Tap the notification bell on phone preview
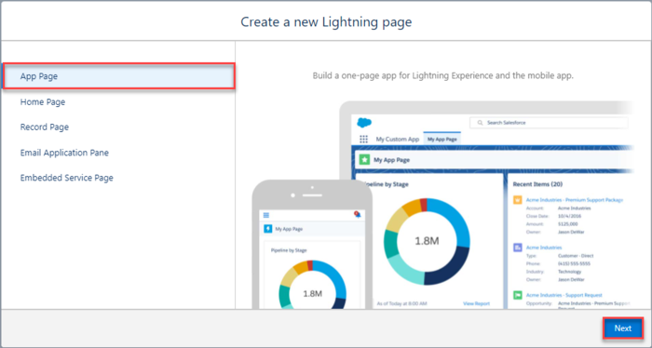Image resolution: width=652 pixels, height=348 pixels. 357,214
